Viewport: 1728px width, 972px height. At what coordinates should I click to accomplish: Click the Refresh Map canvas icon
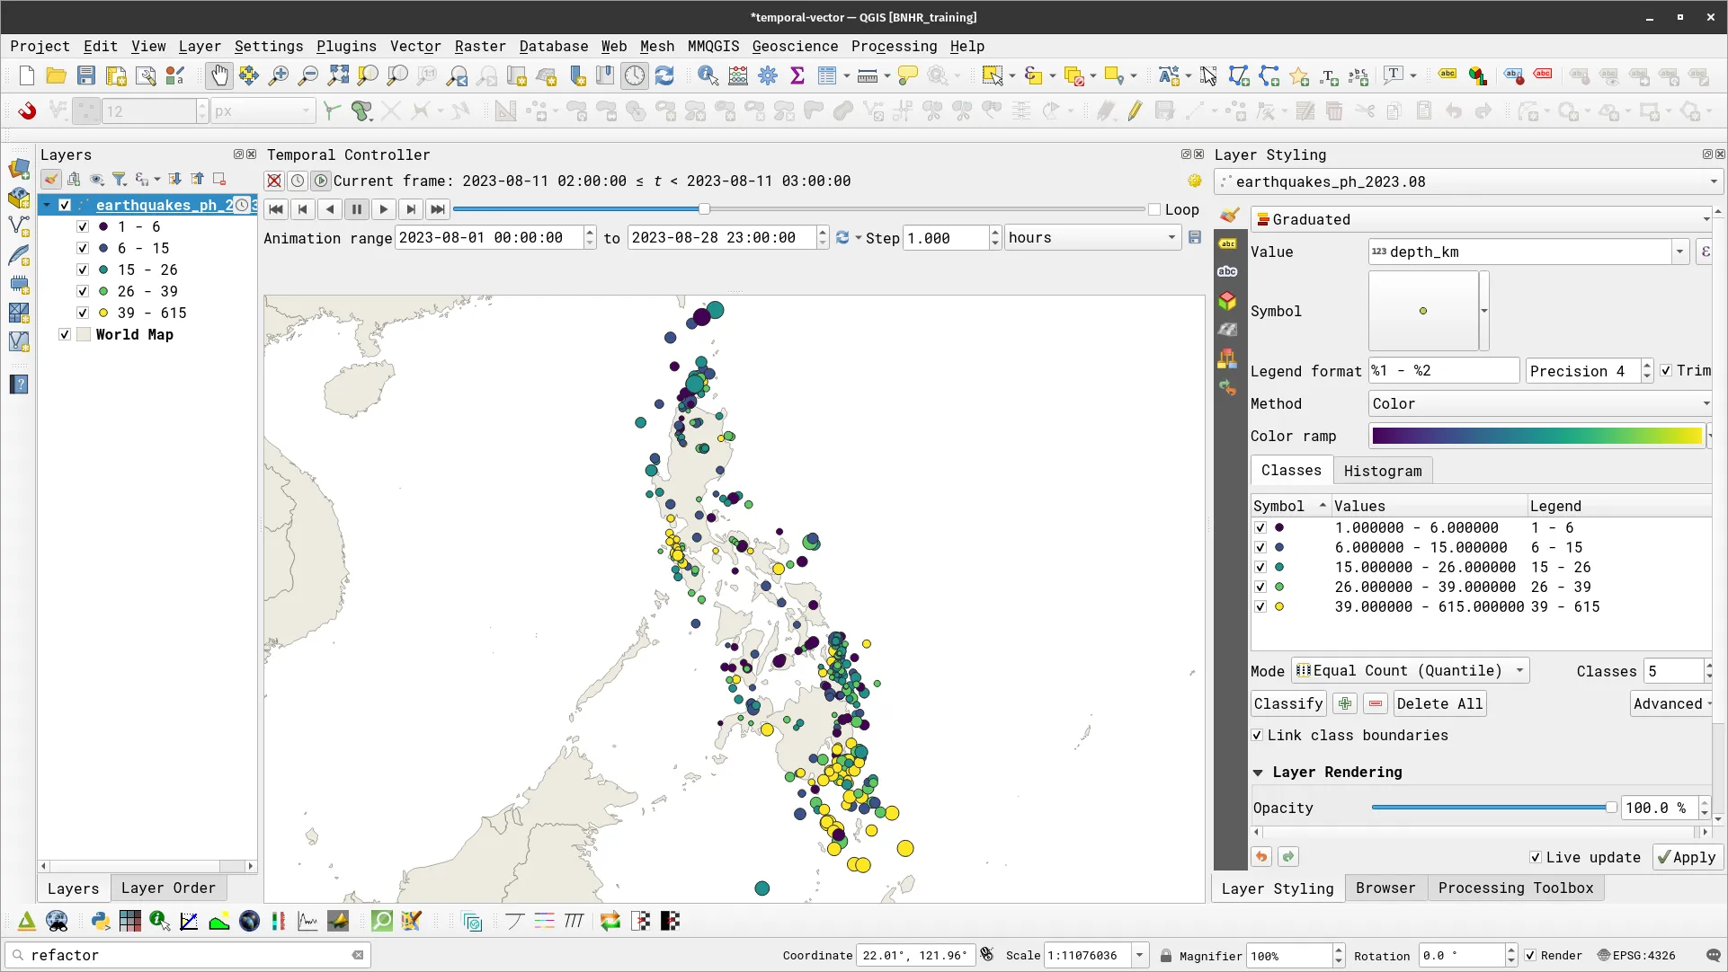pyautogui.click(x=665, y=75)
